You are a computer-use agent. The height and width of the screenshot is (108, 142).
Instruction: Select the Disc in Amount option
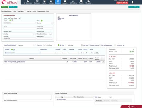click(89, 45)
